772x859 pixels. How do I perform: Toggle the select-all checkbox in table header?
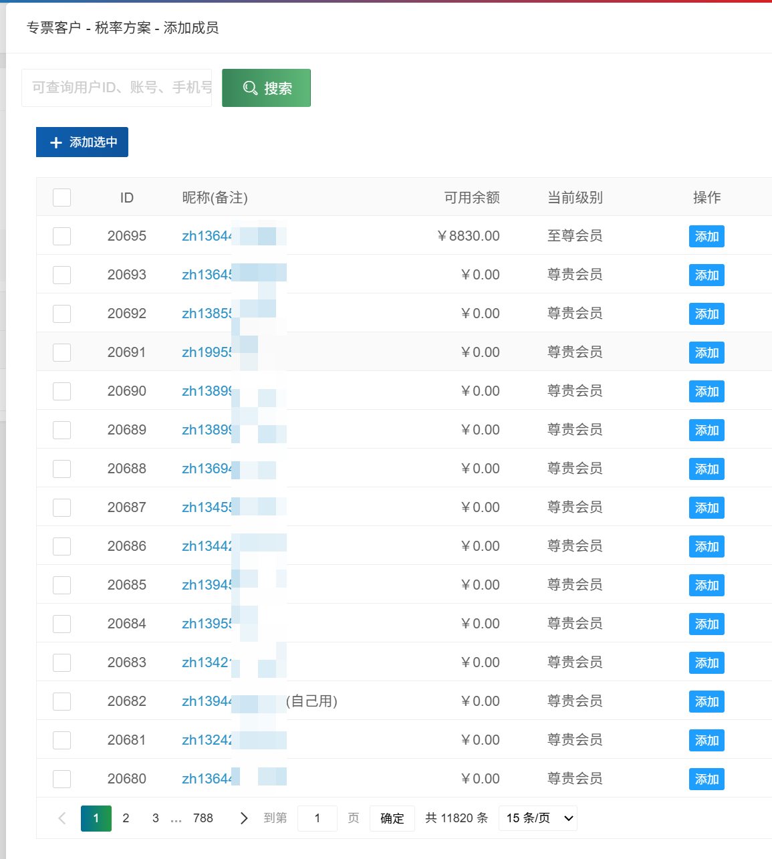pos(61,198)
